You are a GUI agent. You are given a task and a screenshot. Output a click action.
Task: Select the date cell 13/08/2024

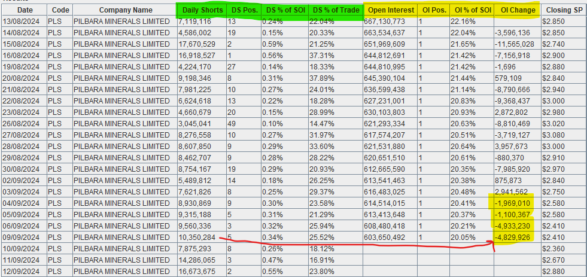[22, 22]
